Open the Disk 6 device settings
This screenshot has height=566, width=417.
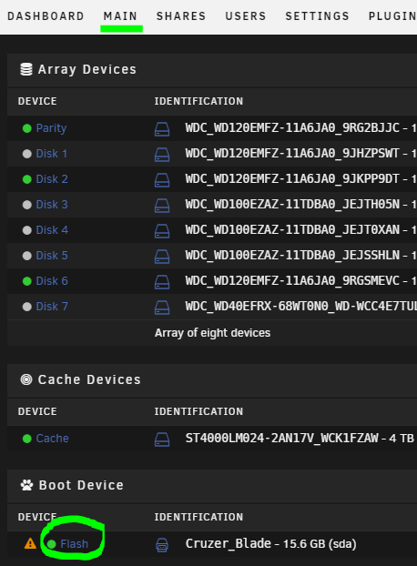52,281
